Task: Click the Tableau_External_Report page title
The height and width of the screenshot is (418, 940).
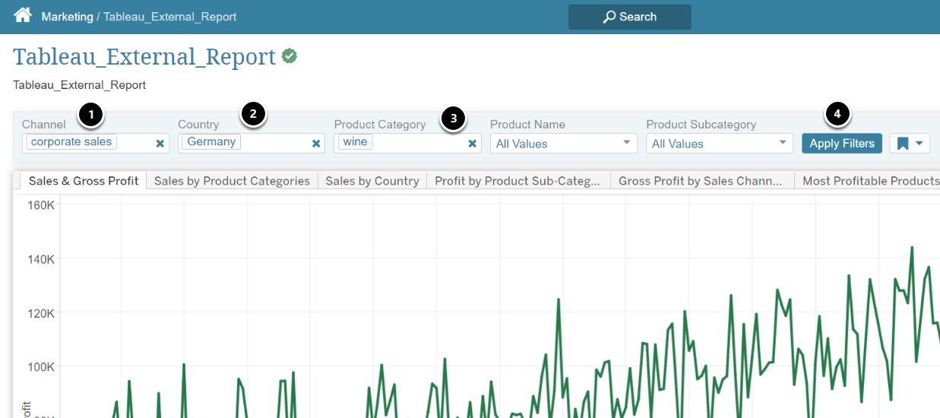Action: (x=144, y=57)
